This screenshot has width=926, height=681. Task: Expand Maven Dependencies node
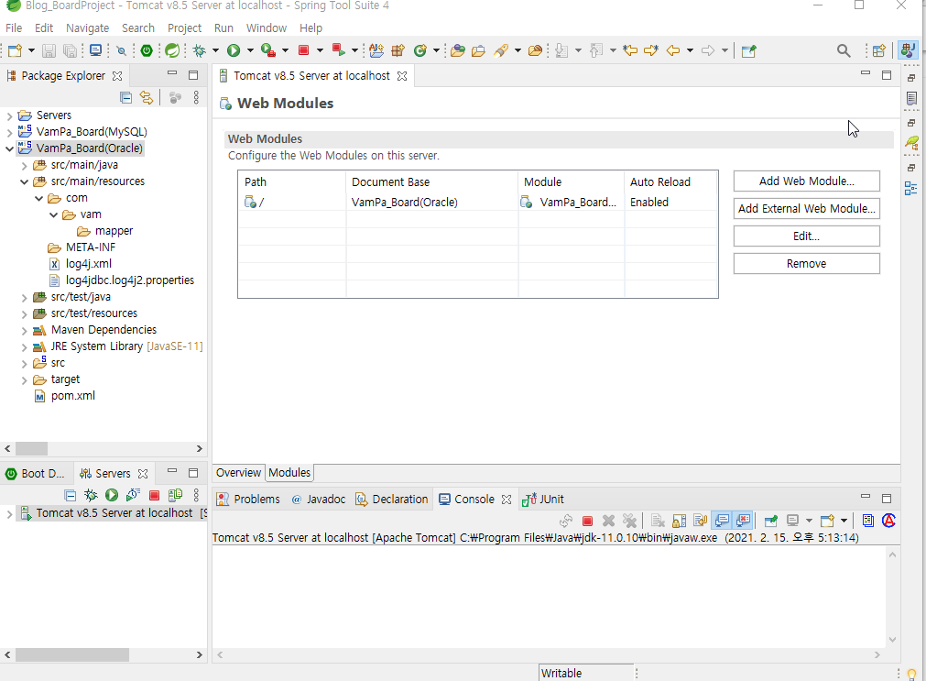(x=24, y=331)
